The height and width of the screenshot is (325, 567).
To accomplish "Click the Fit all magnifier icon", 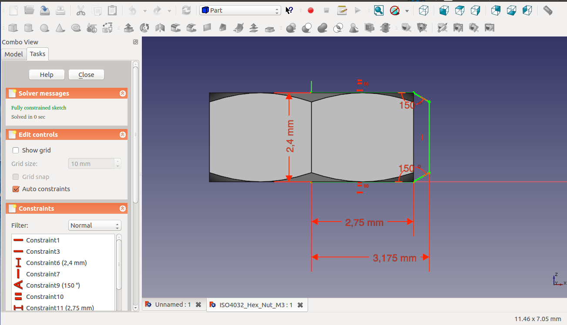I will 379,10.
